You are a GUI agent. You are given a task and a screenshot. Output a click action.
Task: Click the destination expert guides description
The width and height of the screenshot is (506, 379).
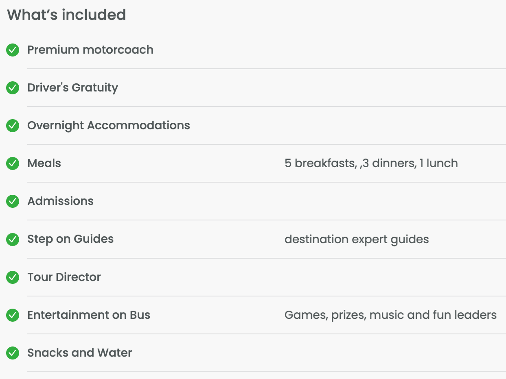(x=356, y=239)
